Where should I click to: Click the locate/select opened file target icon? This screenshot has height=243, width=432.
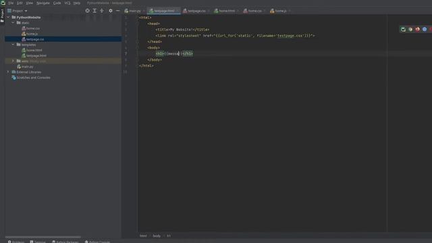coord(87,11)
